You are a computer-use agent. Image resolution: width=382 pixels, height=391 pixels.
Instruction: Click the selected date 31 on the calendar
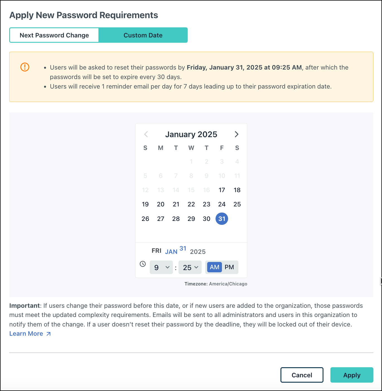[x=222, y=219]
